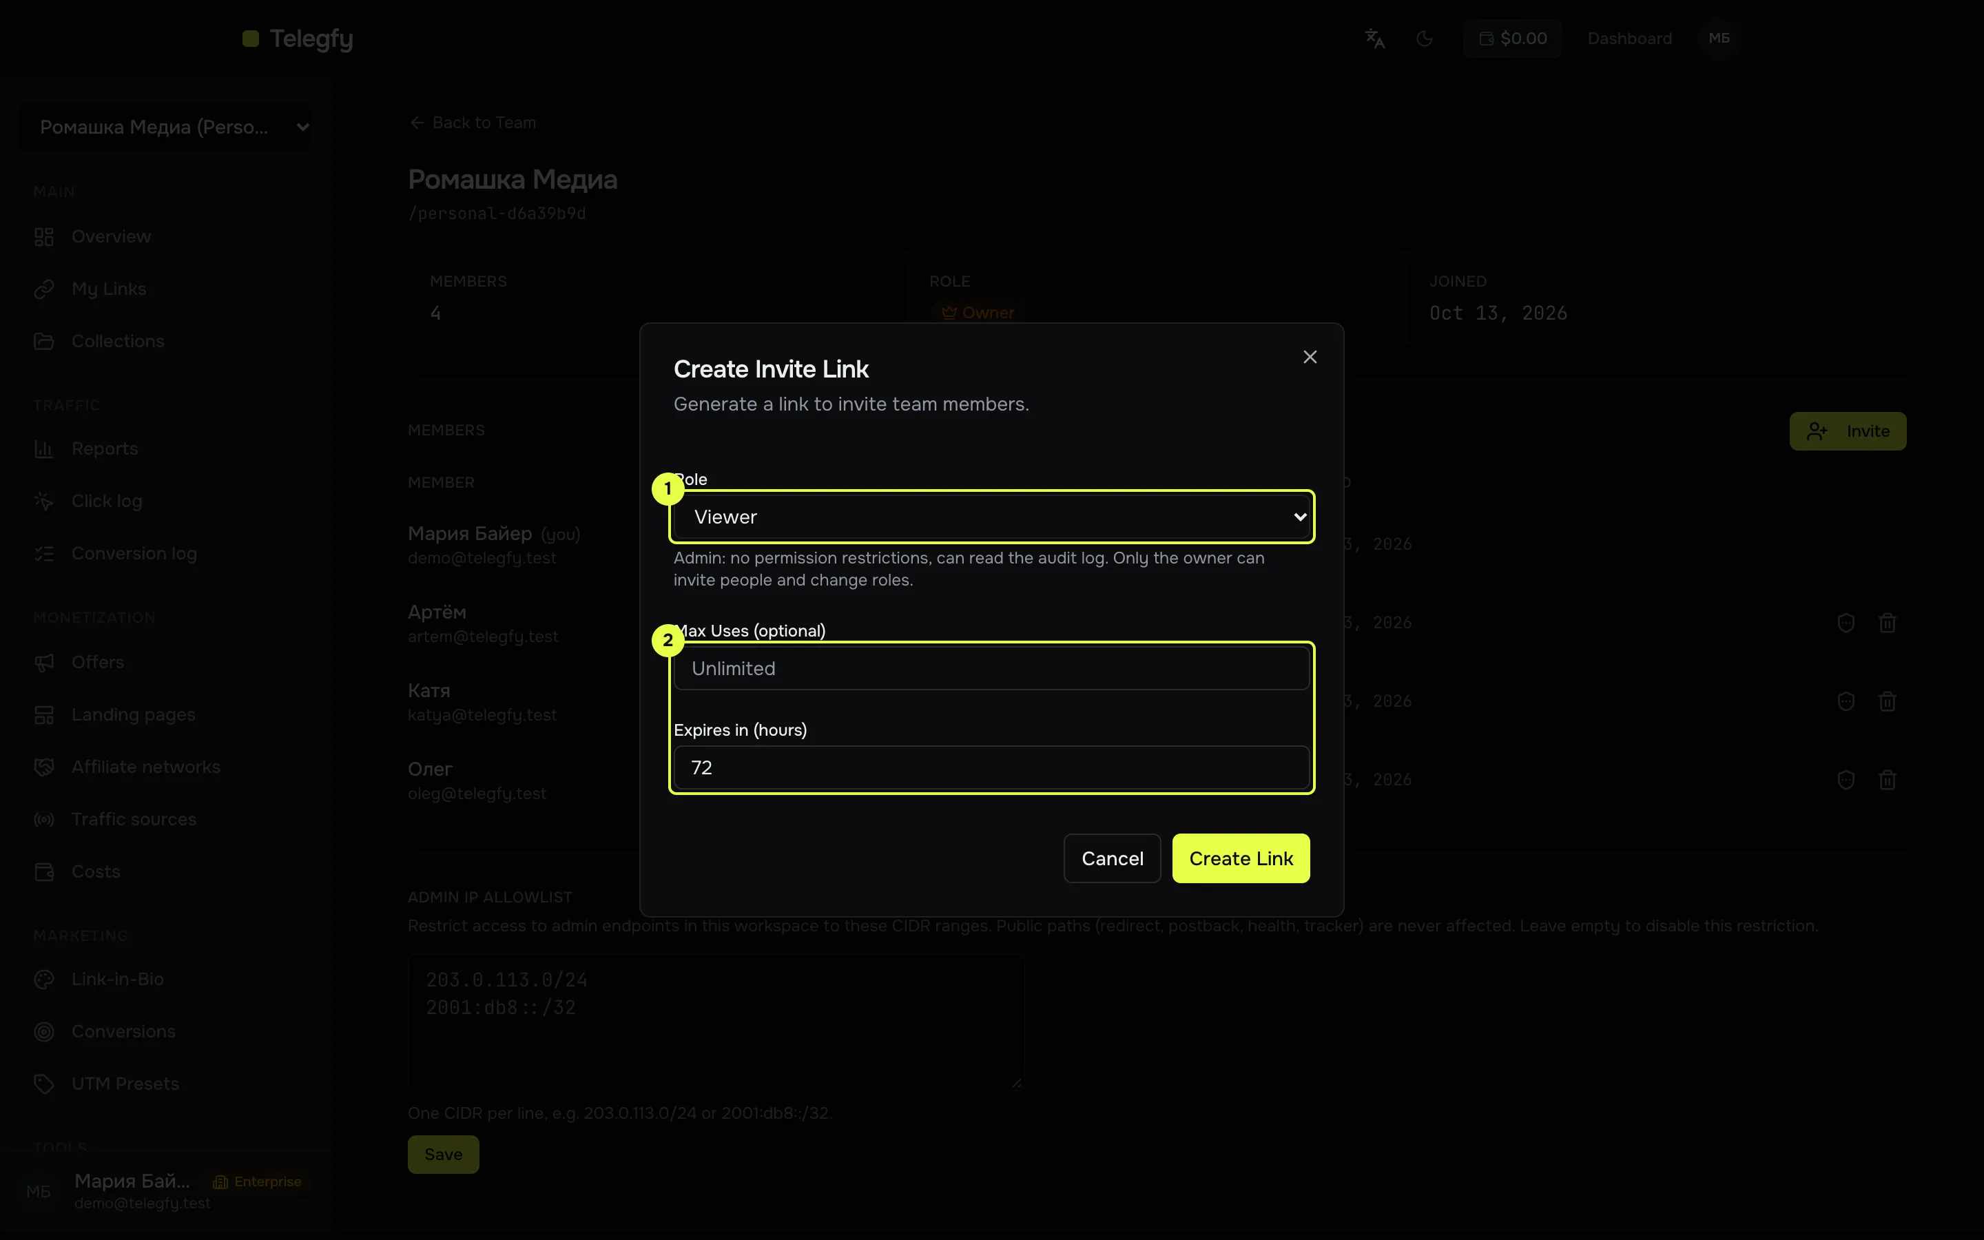Screen dimensions: 1984x1240
Task: Click the language translate icon
Action: tap(1375, 39)
